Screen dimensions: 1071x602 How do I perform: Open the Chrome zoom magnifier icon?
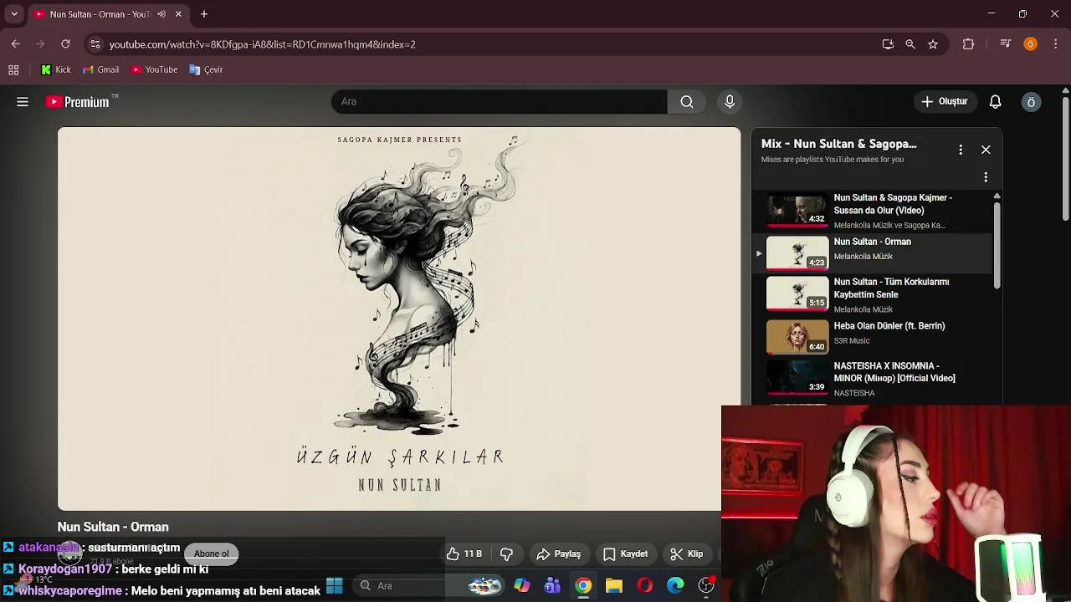coord(910,44)
